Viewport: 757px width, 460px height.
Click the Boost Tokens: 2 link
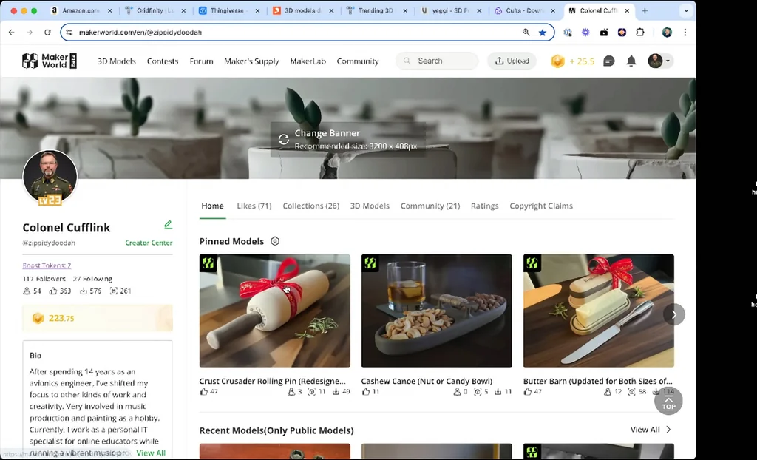click(47, 265)
